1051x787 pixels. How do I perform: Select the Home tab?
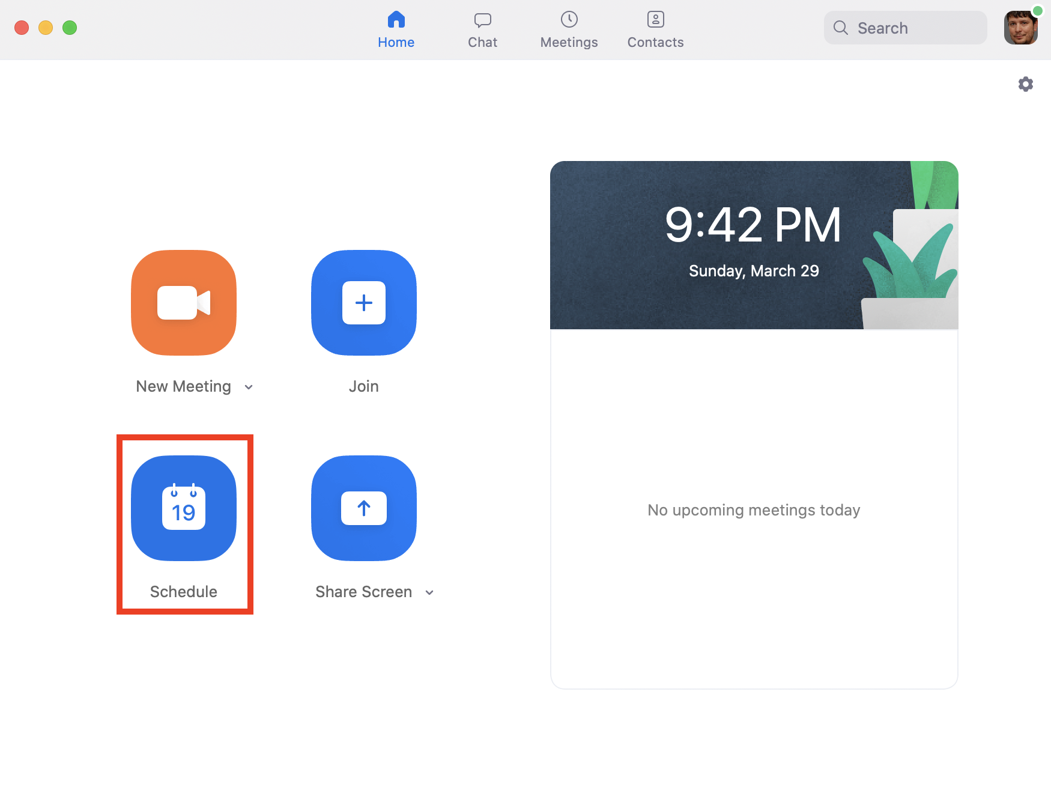396,30
